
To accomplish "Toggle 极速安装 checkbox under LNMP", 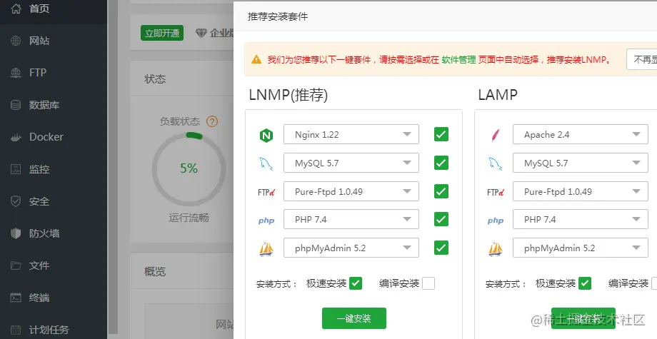I will [356, 283].
